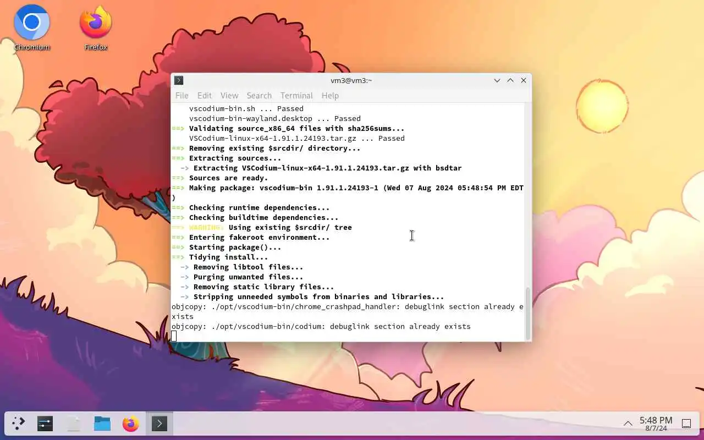The width and height of the screenshot is (704, 440).
Task: Click the terminal icon in the title bar
Action: click(x=179, y=80)
